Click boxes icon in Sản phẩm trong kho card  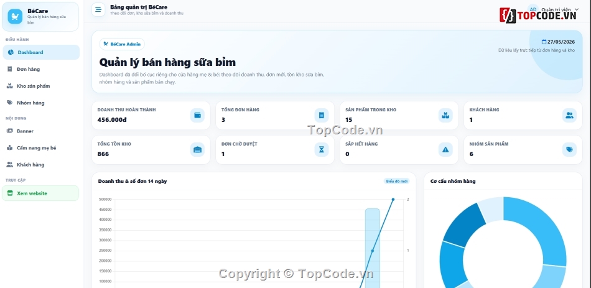point(445,115)
